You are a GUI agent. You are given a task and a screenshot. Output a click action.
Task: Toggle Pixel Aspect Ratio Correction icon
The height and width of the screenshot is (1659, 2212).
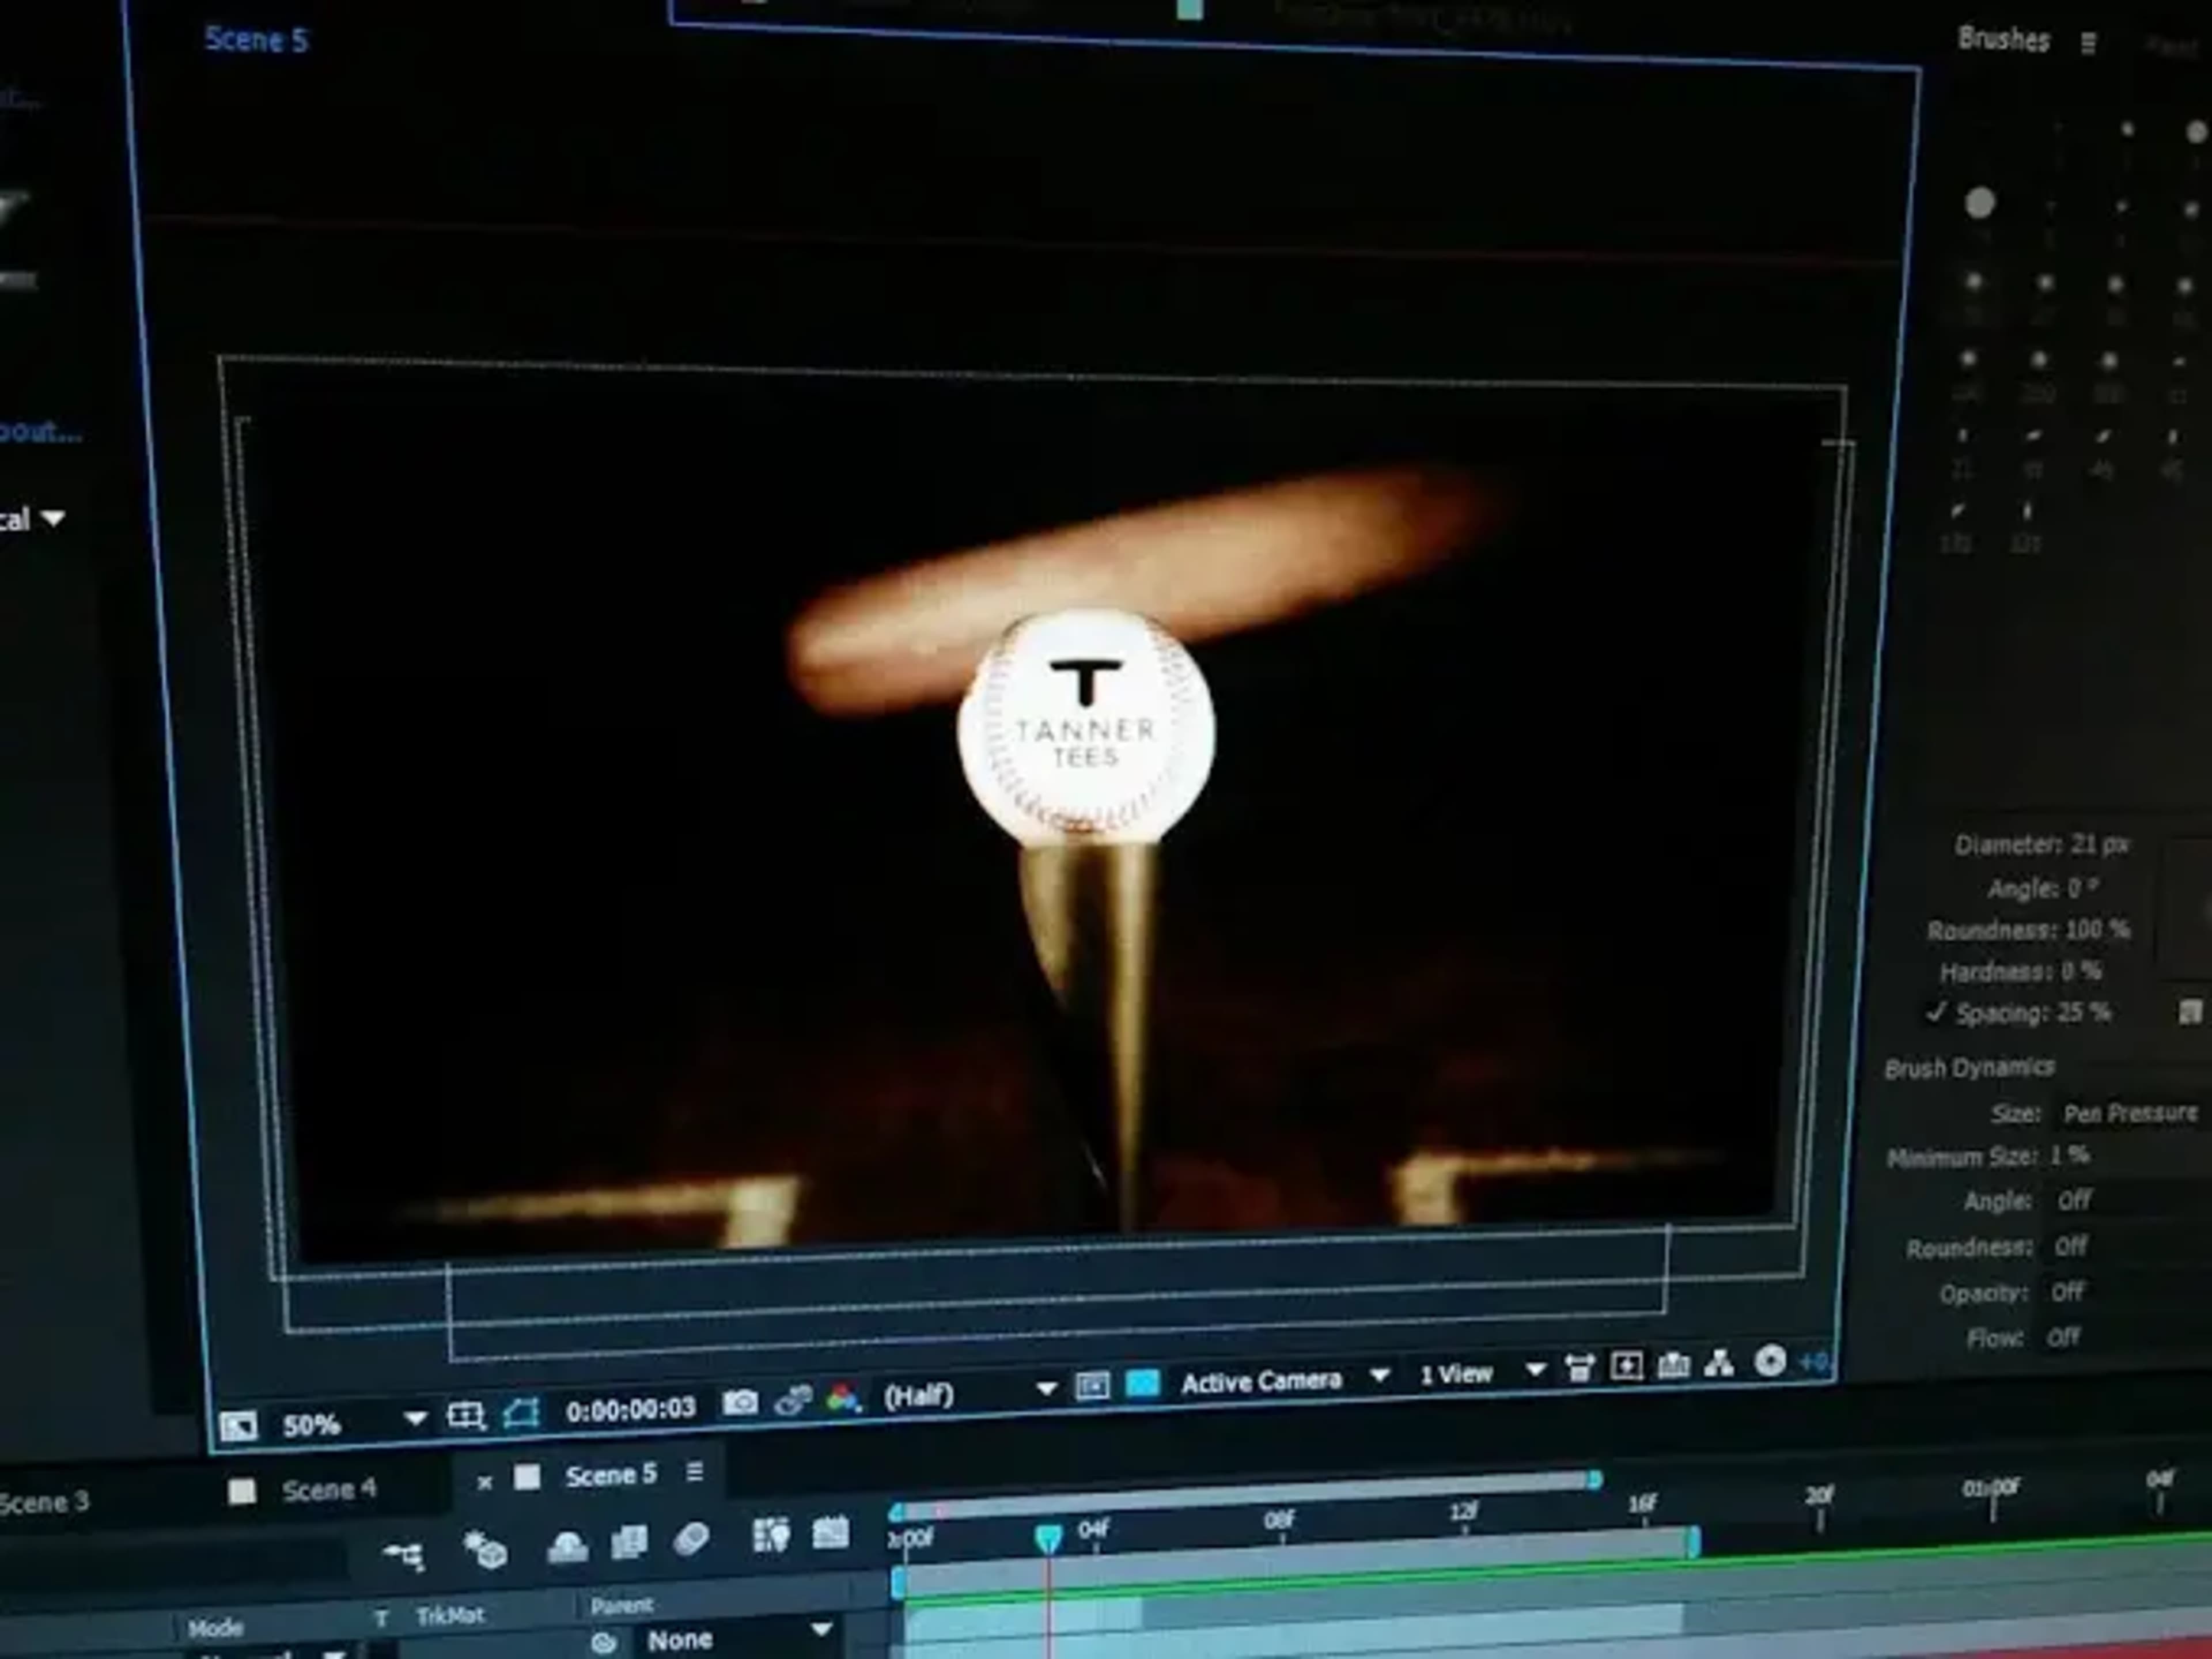(x=1579, y=1367)
